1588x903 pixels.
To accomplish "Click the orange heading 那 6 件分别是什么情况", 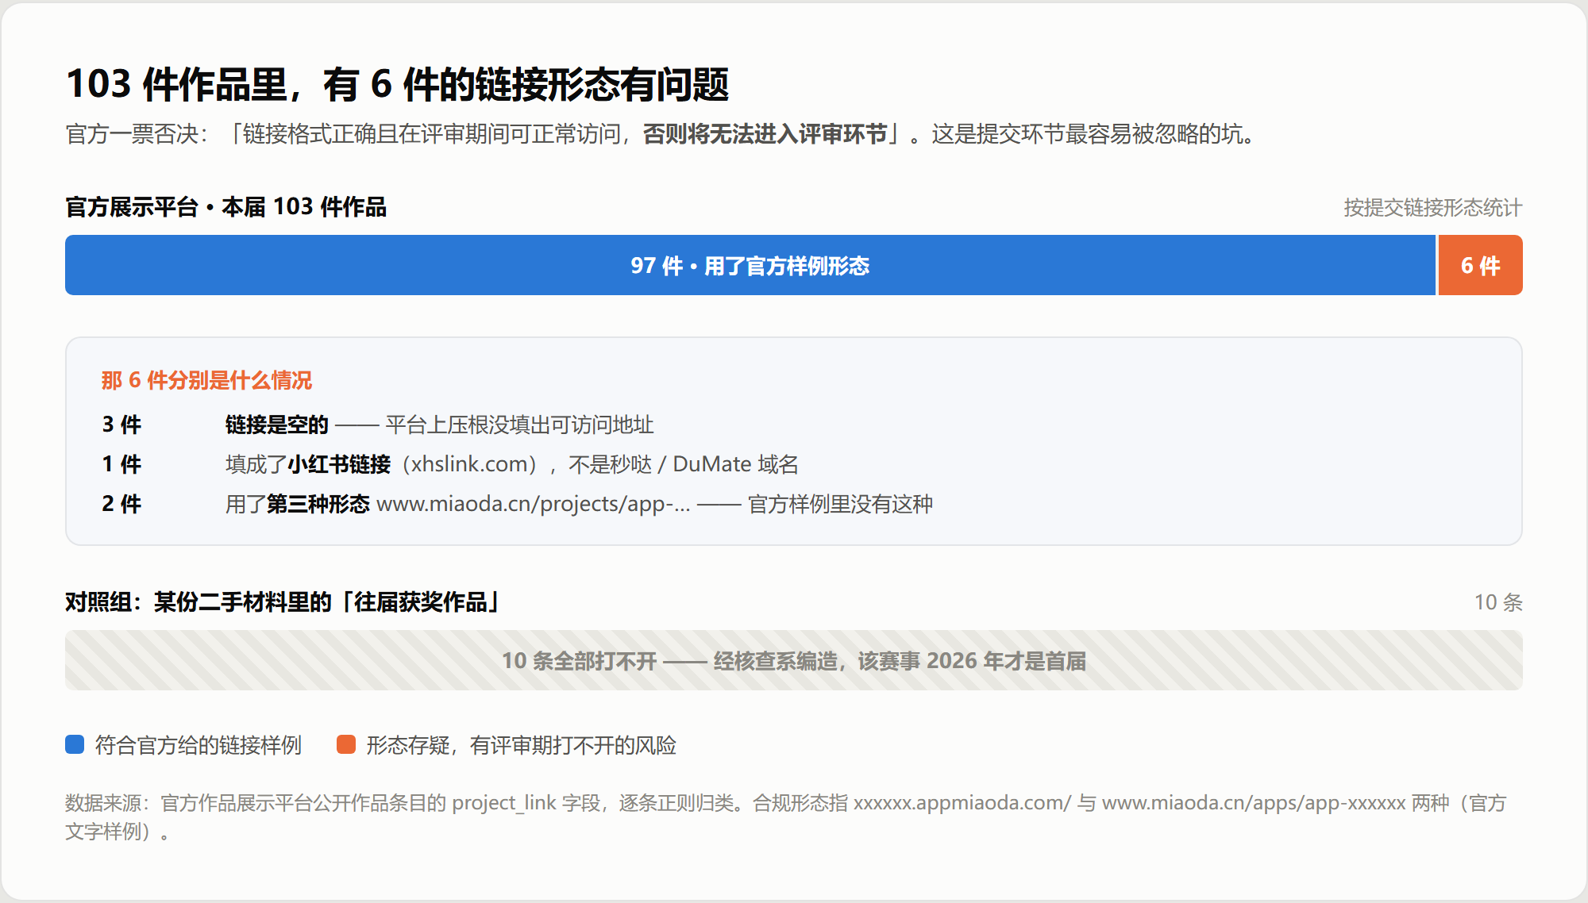I will 206,380.
